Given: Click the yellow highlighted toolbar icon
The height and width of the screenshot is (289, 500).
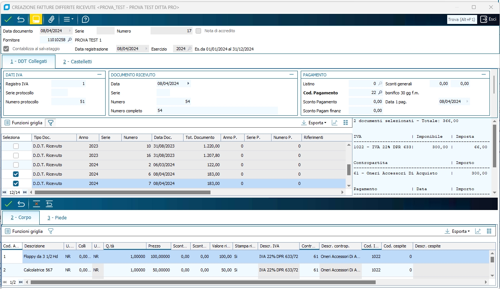Looking at the screenshot, I should pos(36,19).
